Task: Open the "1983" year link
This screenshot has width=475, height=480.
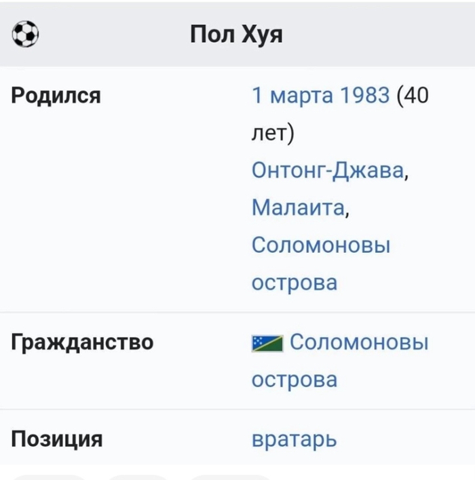Action: tap(366, 96)
